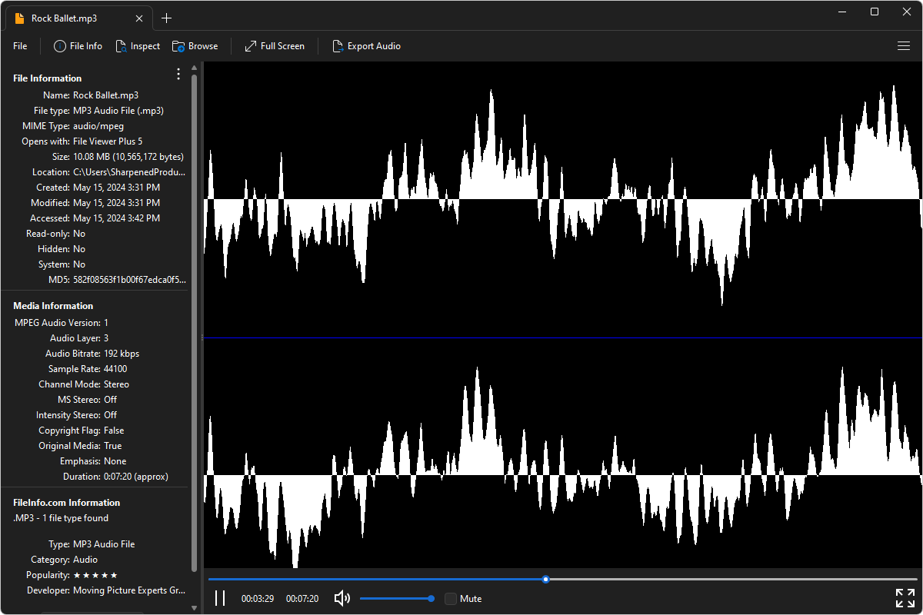
Task: Click the playback progress slider
Action: coord(546,579)
